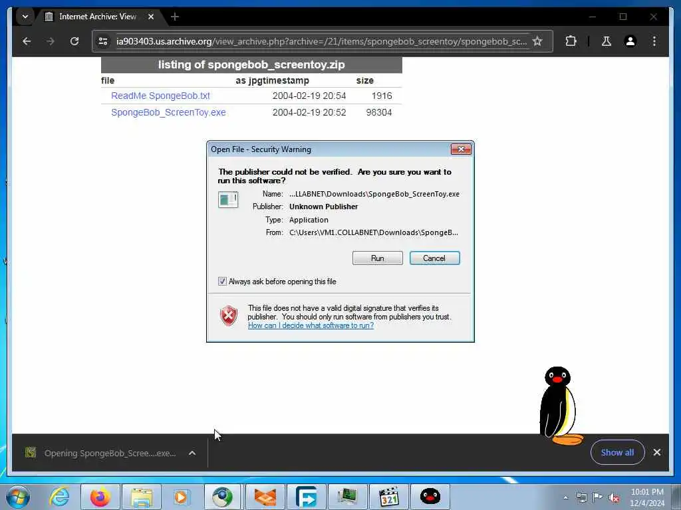
Task: Click Cancel in the Security Warning dialog
Action: coord(434,258)
